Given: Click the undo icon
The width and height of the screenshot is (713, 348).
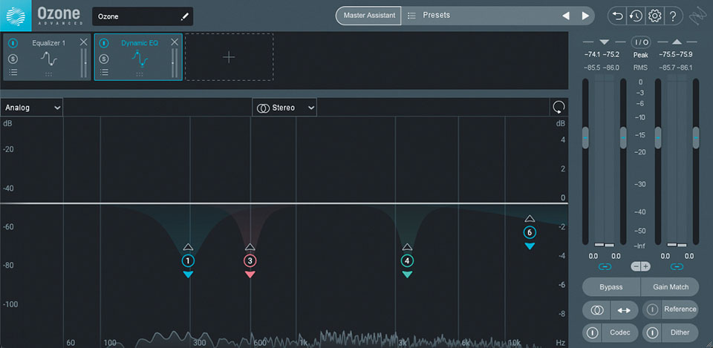Looking at the screenshot, I should pyautogui.click(x=617, y=16).
